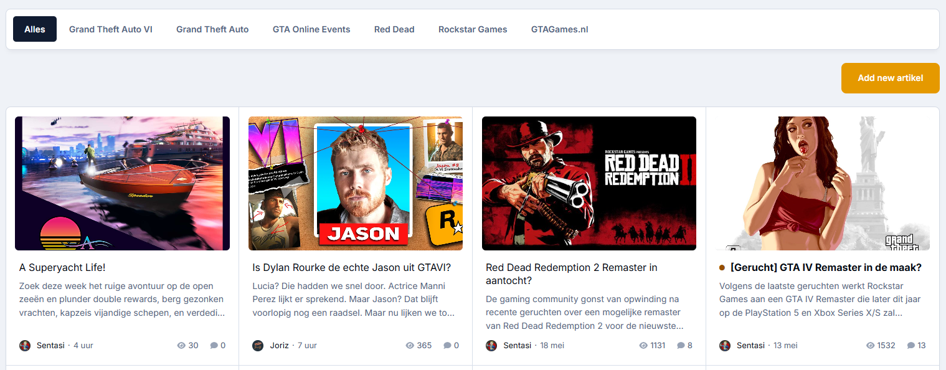Open the Red Dead Redemption II thumbnail
946x370 pixels.
coord(589,183)
